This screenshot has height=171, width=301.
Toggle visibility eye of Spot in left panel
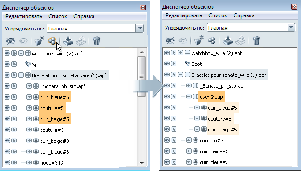[x=7, y=64]
